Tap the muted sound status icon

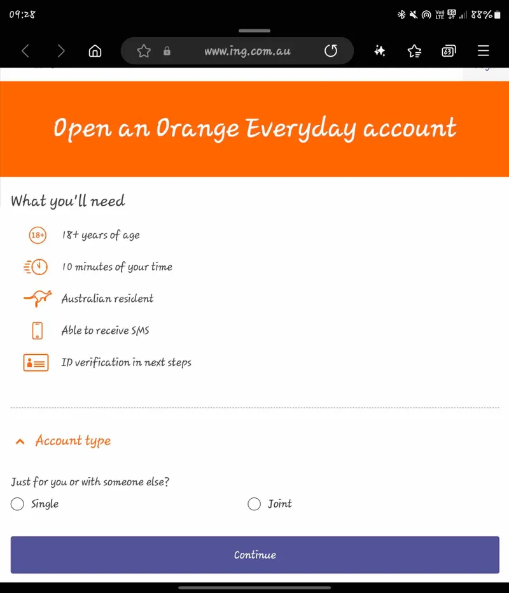[x=414, y=15]
